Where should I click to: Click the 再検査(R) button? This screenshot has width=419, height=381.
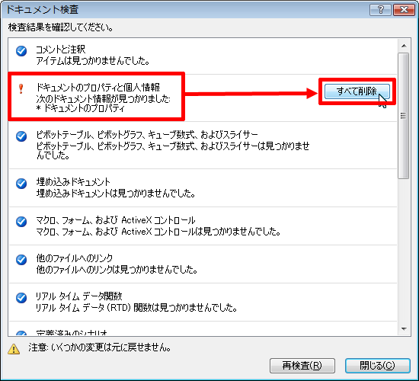click(x=302, y=366)
